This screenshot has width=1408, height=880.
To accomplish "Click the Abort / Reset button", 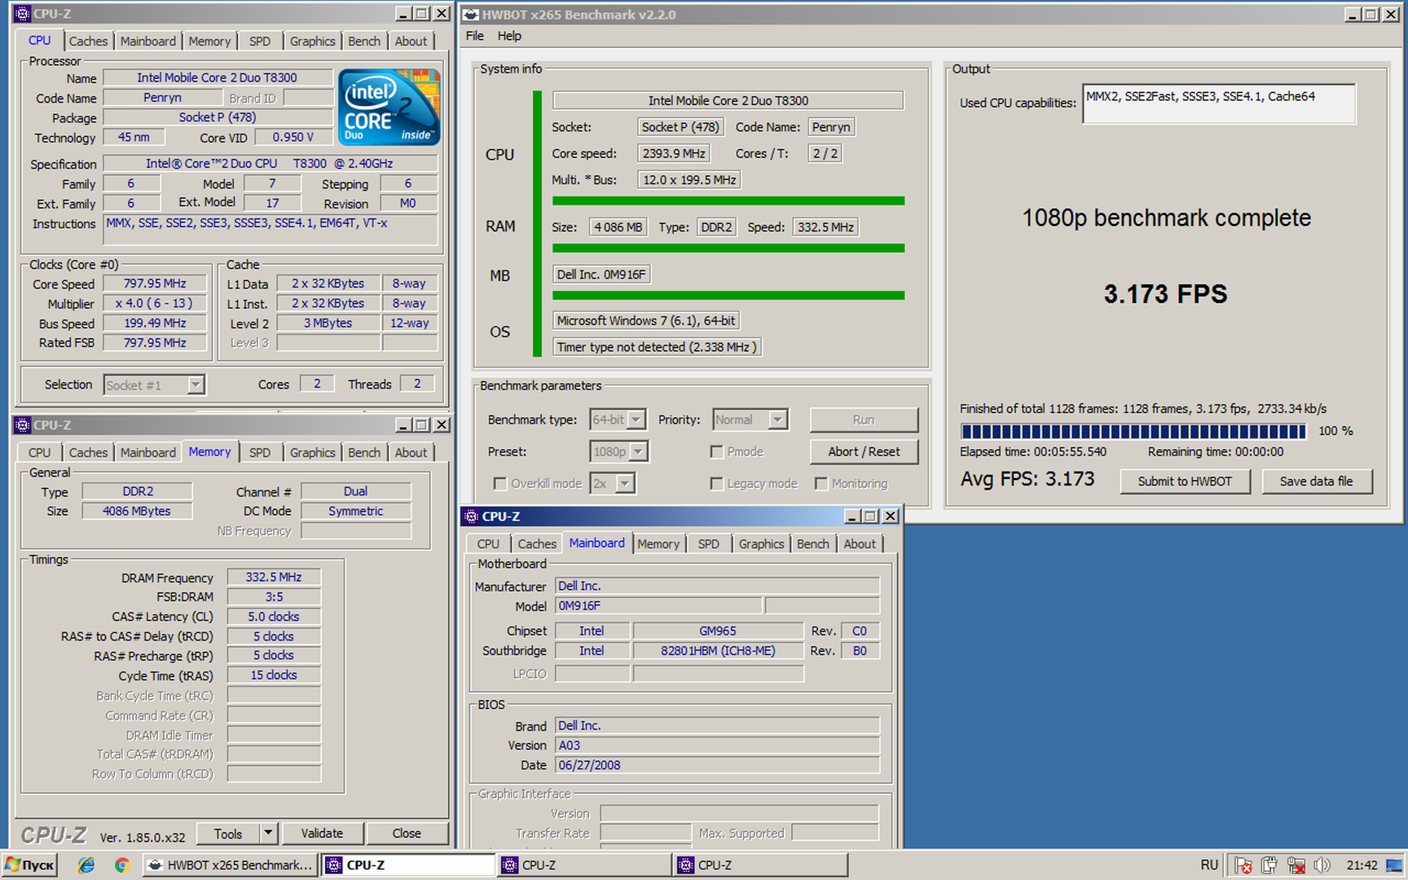I will pos(864,451).
